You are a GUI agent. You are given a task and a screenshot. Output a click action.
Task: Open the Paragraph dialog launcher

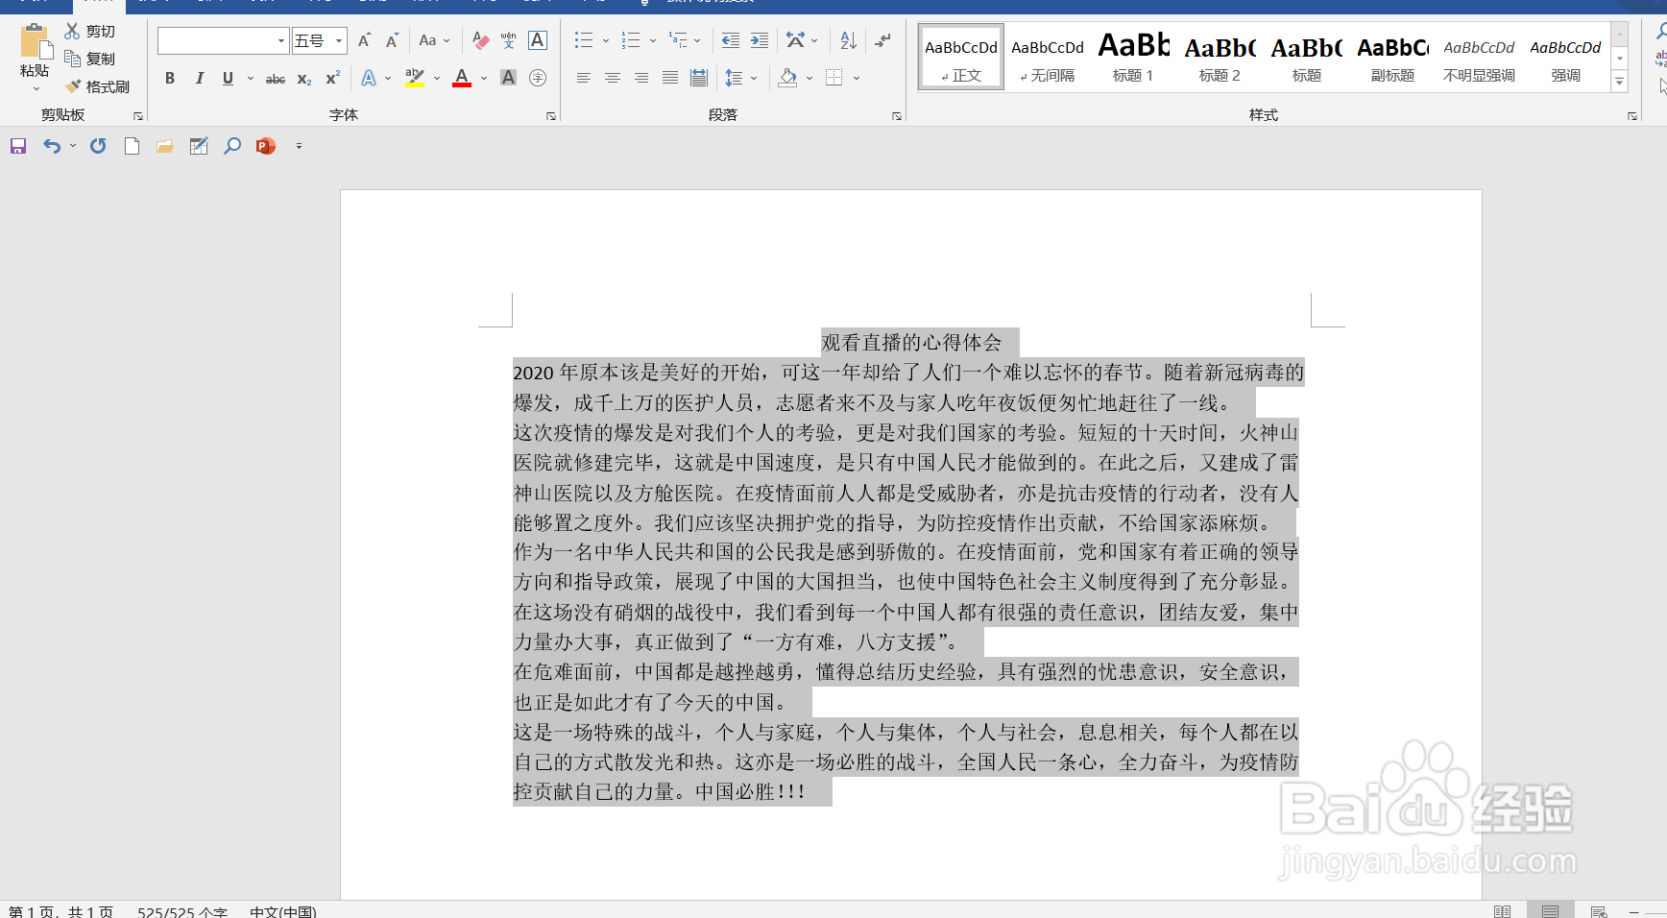tap(897, 116)
